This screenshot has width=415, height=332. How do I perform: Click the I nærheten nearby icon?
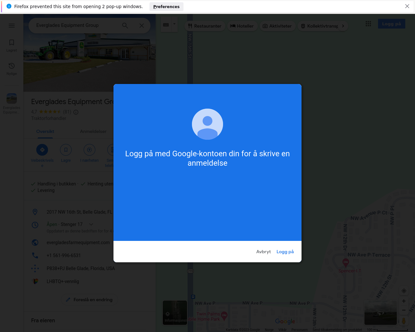[89, 150]
